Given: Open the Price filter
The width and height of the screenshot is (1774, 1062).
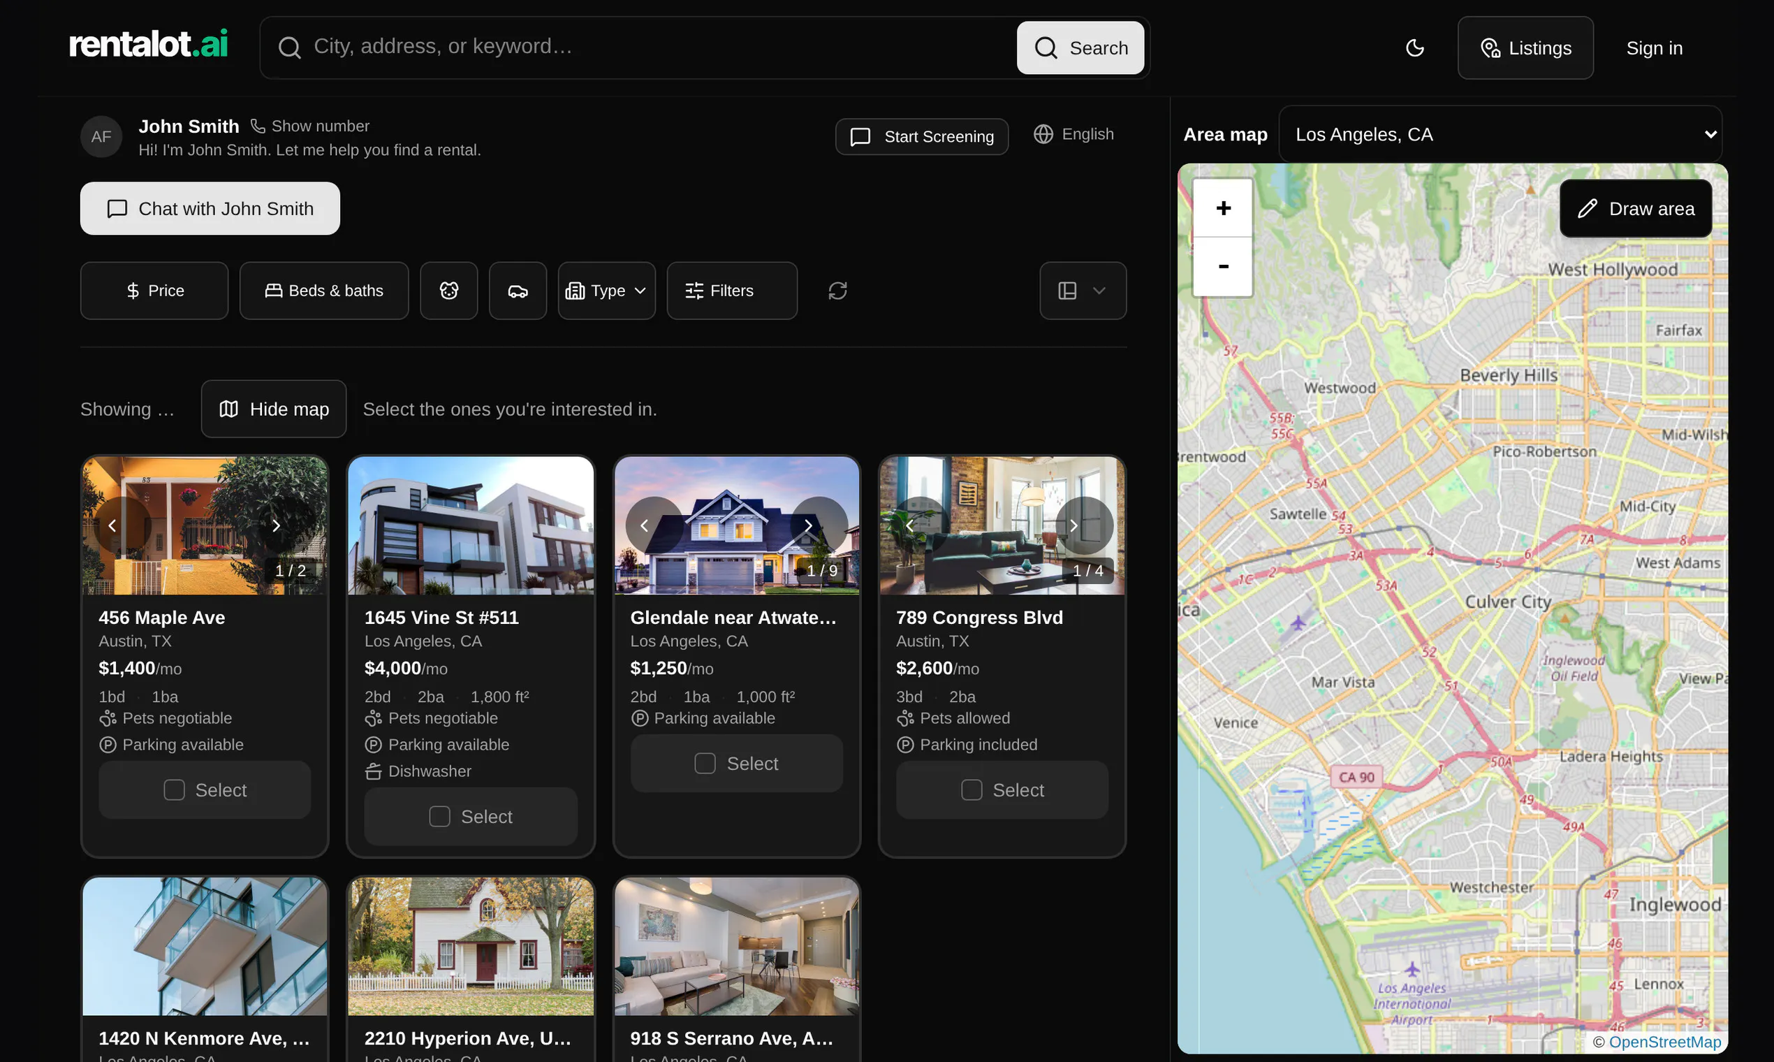Looking at the screenshot, I should pos(154,291).
